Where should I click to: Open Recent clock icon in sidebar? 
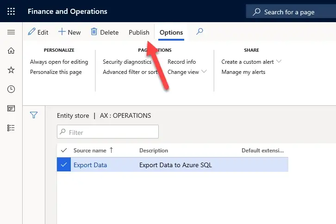[11, 89]
